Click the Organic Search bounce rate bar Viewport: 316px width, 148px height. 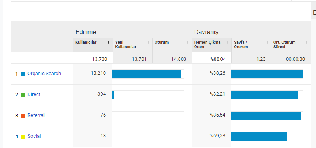coord(267,74)
